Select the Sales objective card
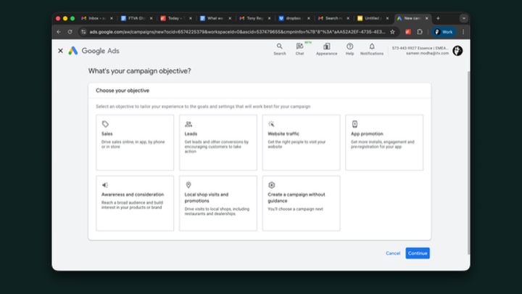522x294 pixels. (x=135, y=142)
